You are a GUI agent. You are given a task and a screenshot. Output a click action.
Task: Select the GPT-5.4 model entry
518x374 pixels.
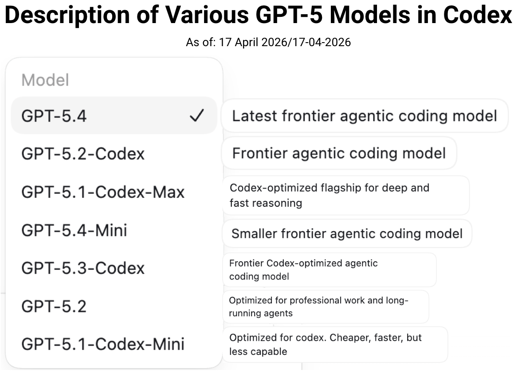58,115
